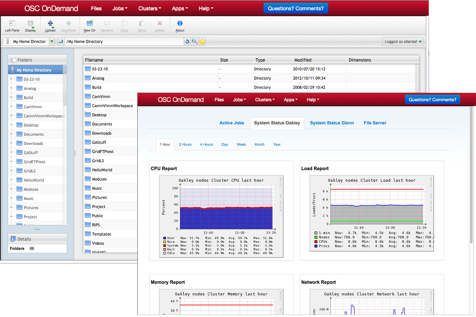Click the Details panel info icon

coord(13,239)
